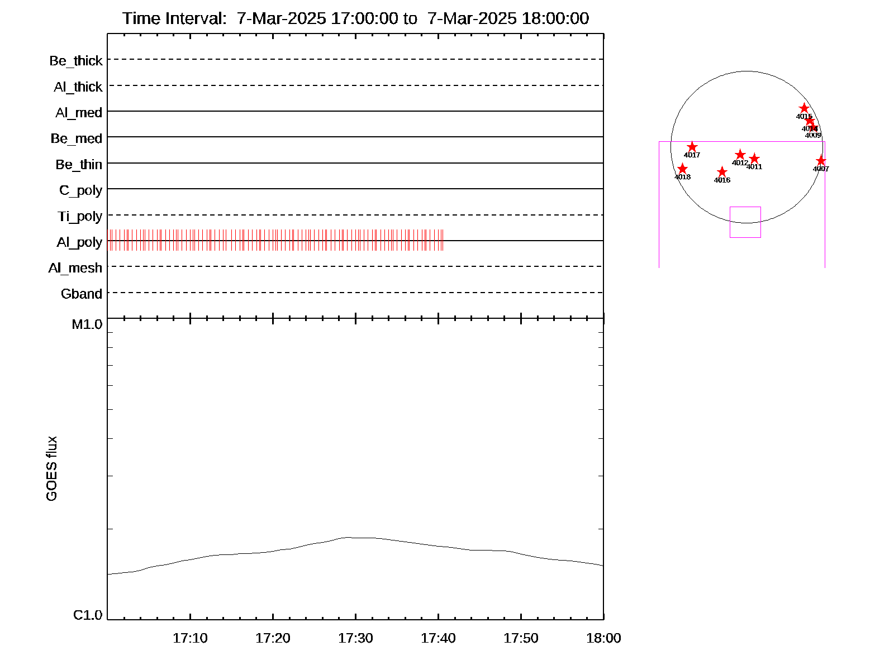Click the C1.0 flux level label
Image resolution: width=894 pixels, height=670 pixels.
click(x=88, y=615)
